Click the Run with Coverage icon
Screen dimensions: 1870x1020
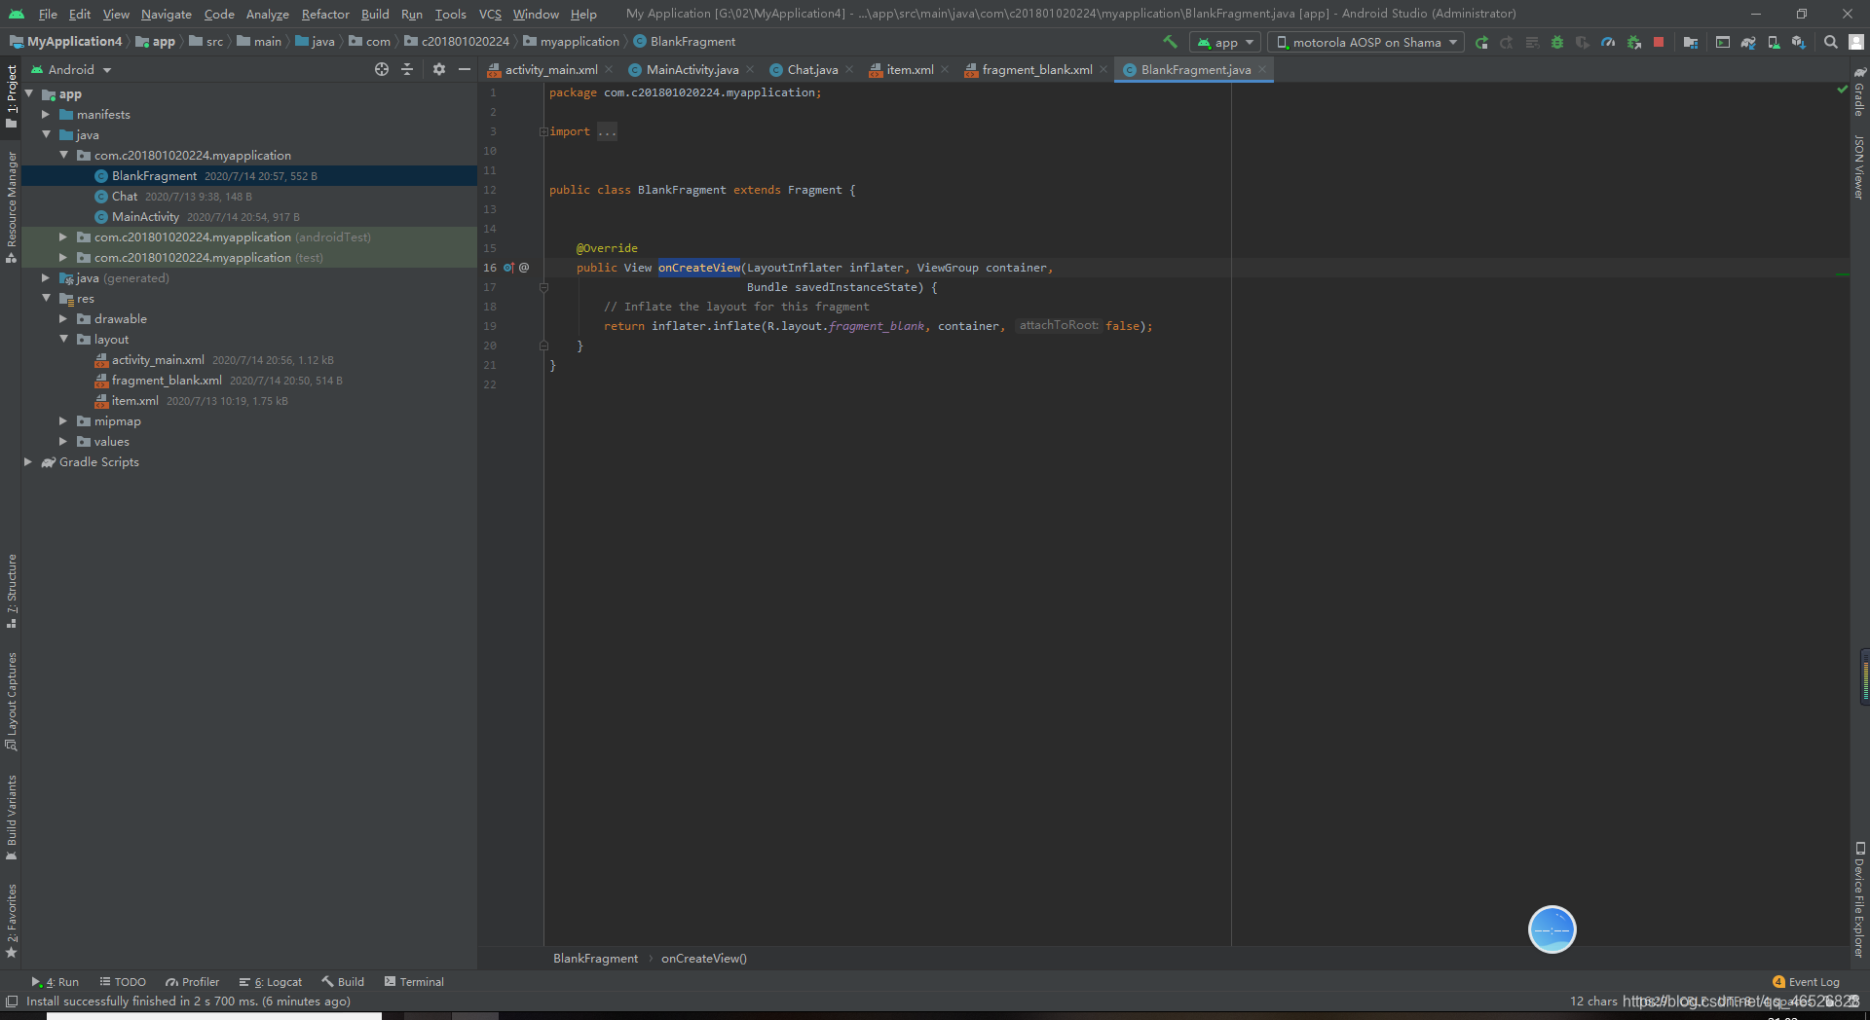pyautogui.click(x=1583, y=42)
